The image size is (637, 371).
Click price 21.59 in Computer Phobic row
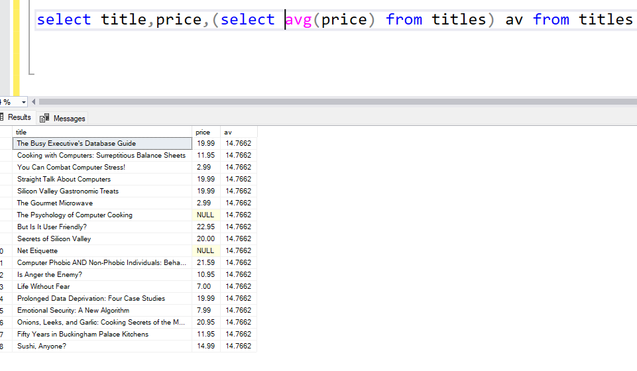coord(206,262)
